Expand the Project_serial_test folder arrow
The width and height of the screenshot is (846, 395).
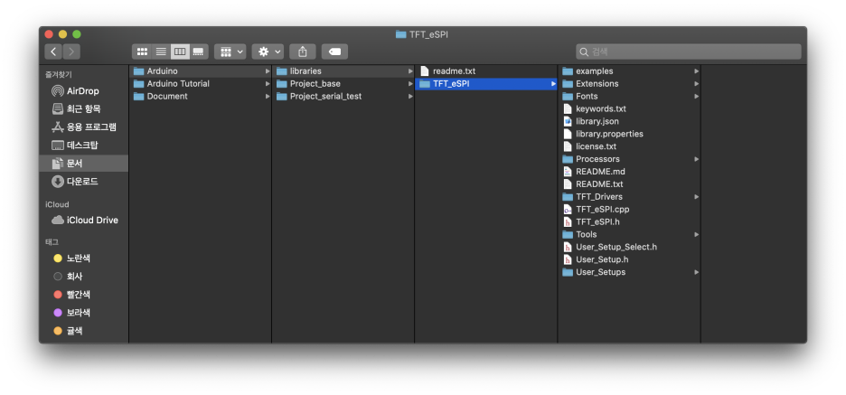[x=410, y=96]
